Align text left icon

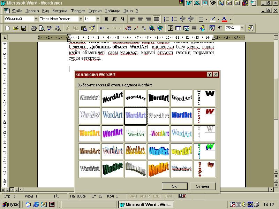point(132,19)
